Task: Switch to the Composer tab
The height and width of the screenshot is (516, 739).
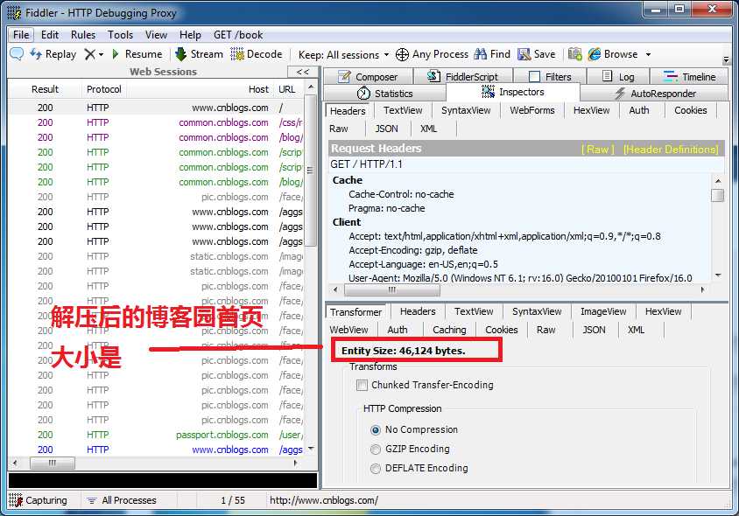Action: point(368,76)
